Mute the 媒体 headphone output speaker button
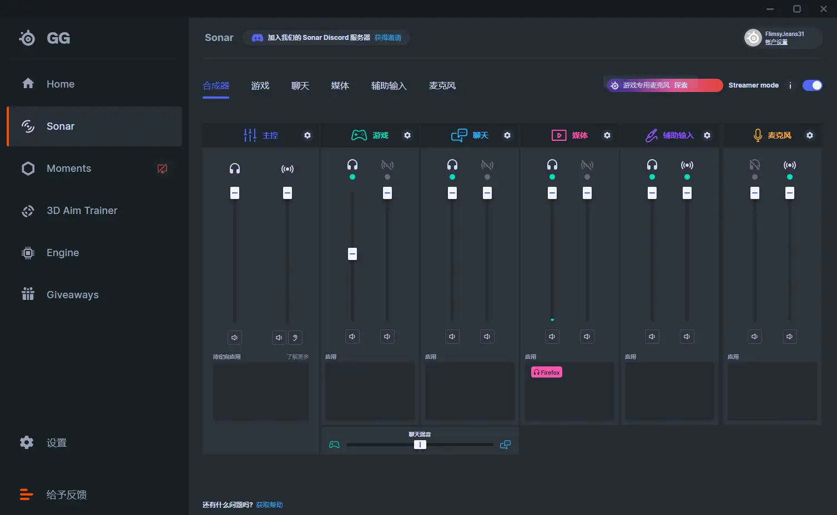Screen dimensions: 837x515 pos(552,336)
